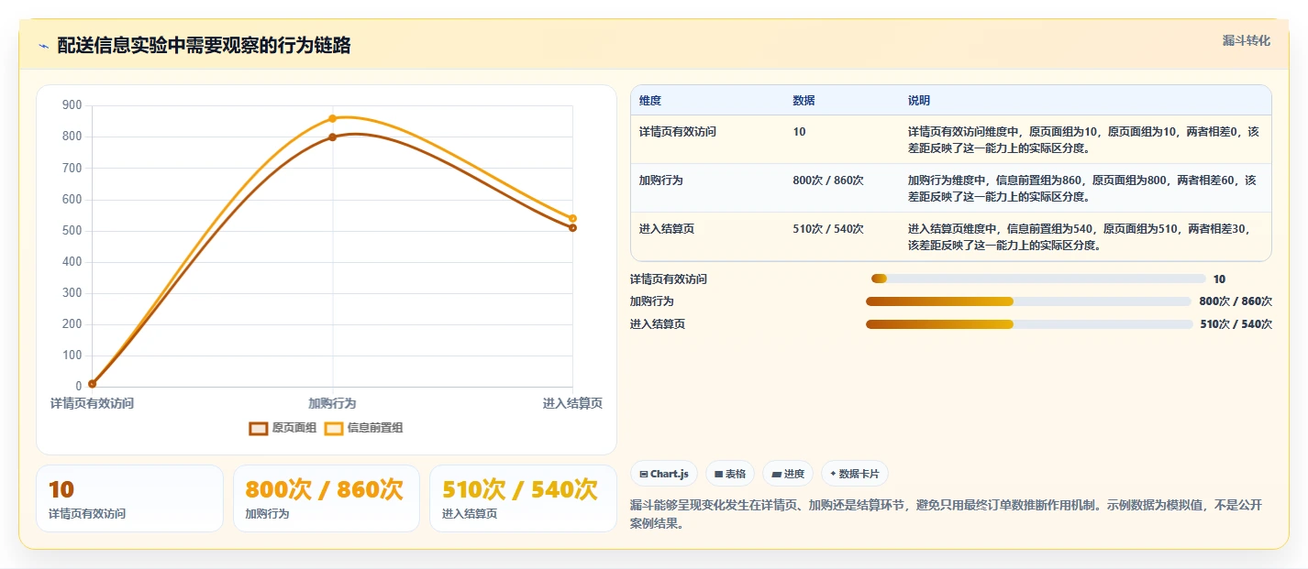Click the lightning icon beside the card title
This screenshot has width=1308, height=569.
43,46
